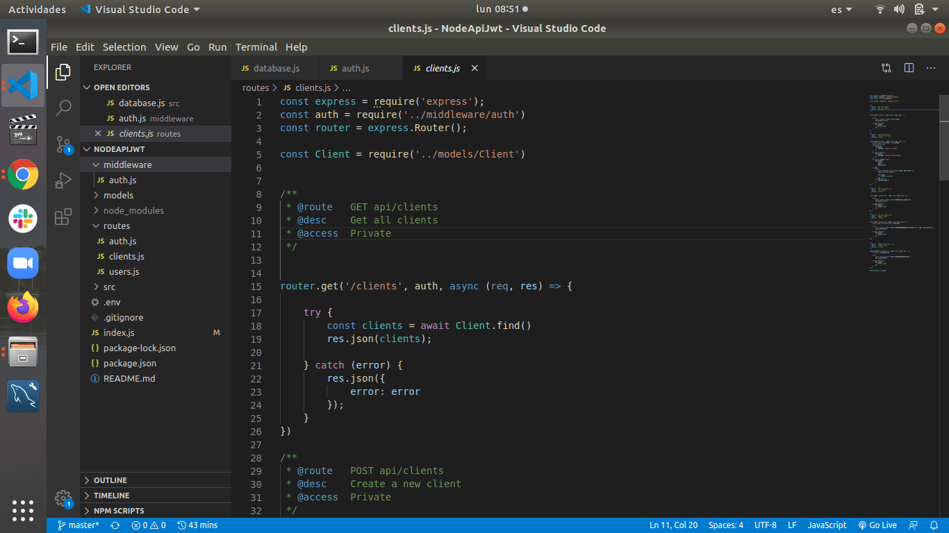Image resolution: width=949 pixels, height=533 pixels.
Task: Click Go Live to start server
Action: pyautogui.click(x=877, y=525)
